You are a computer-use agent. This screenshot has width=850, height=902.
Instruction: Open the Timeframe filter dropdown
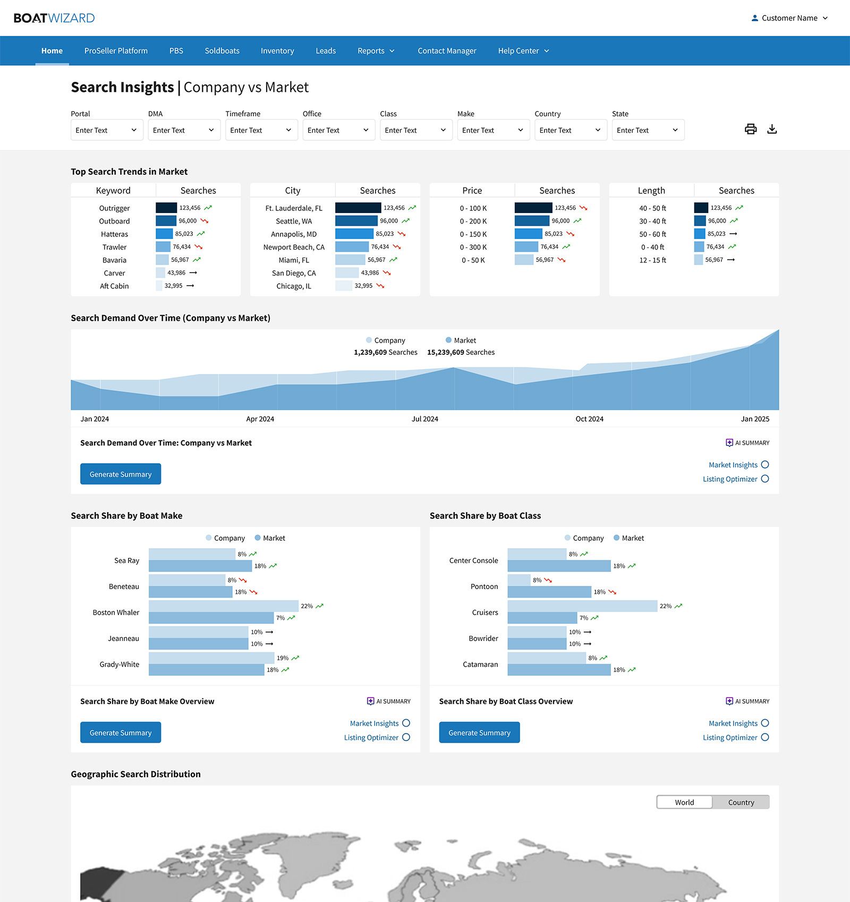[261, 130]
